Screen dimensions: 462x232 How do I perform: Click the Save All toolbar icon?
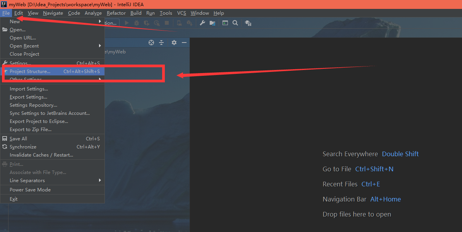point(248,23)
